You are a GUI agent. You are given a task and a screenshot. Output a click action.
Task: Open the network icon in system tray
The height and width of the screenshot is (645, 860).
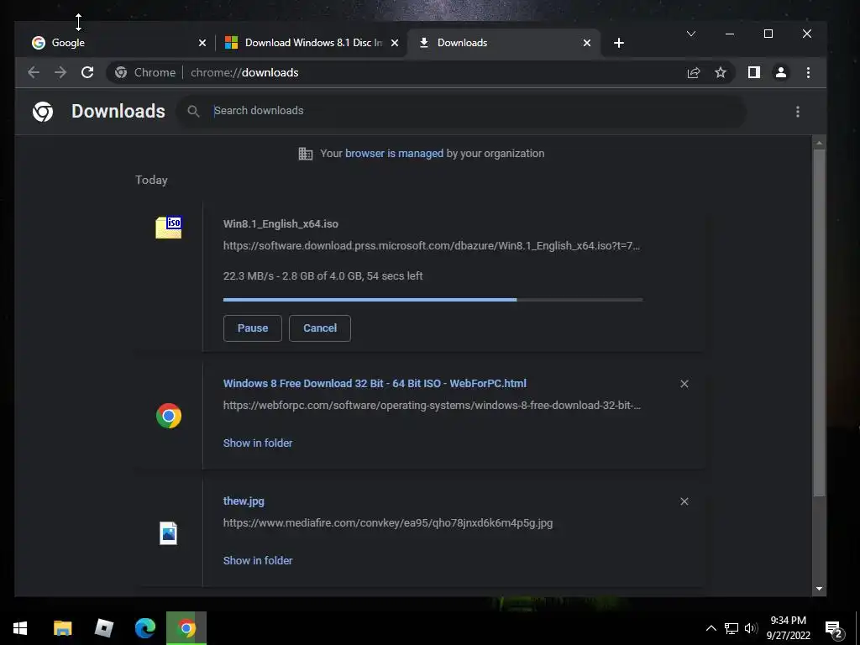click(732, 628)
